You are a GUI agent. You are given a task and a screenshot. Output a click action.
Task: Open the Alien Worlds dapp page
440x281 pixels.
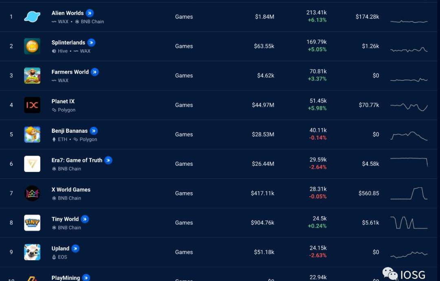coord(67,13)
